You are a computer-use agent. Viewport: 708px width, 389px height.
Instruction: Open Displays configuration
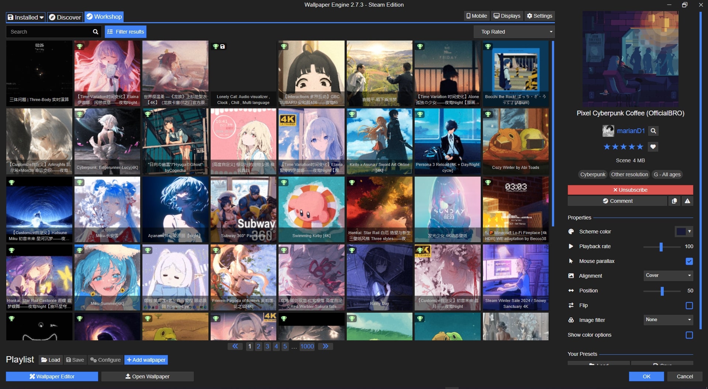507,16
